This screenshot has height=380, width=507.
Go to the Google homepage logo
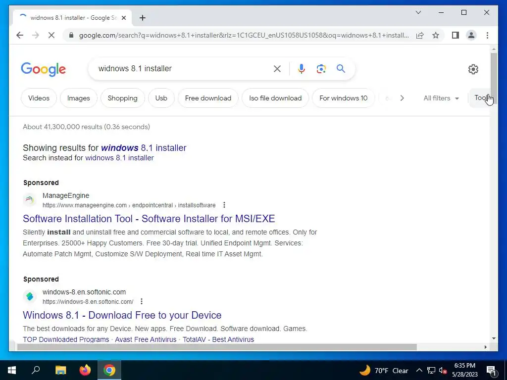44,69
